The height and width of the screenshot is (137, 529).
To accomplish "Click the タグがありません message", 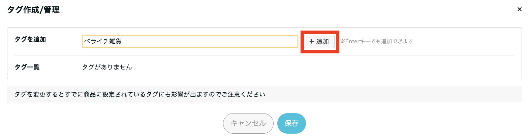I will click(x=107, y=67).
